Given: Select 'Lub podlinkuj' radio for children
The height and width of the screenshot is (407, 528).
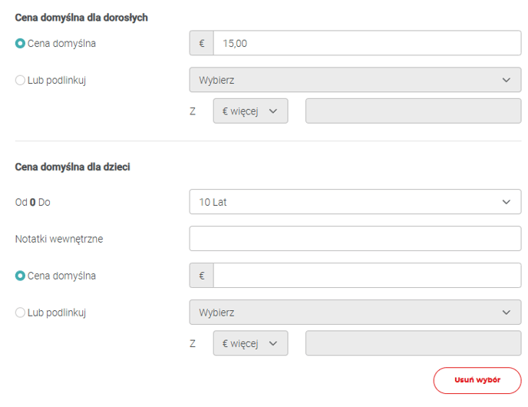Looking at the screenshot, I should click(x=21, y=313).
